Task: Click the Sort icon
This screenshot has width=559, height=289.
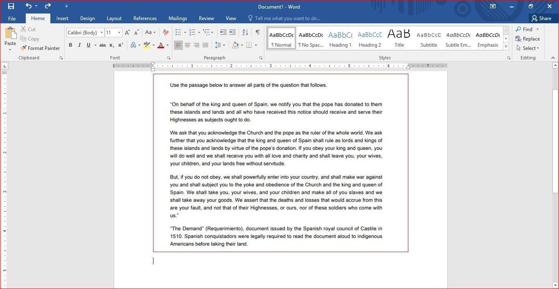Action: [245, 32]
